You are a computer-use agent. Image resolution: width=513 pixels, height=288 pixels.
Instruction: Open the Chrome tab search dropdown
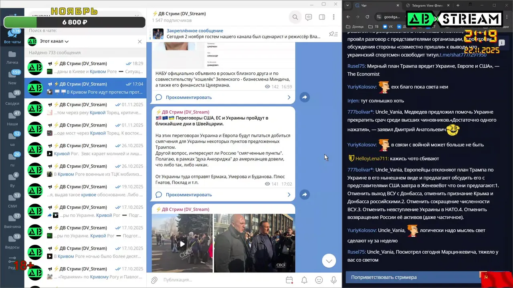pos(347,5)
